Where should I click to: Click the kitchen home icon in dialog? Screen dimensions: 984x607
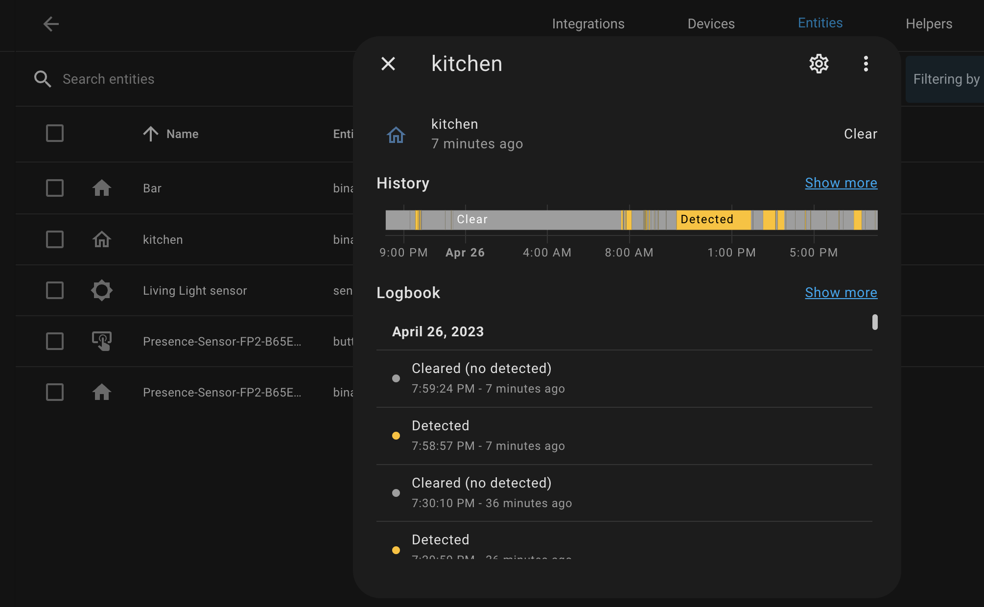pos(396,135)
